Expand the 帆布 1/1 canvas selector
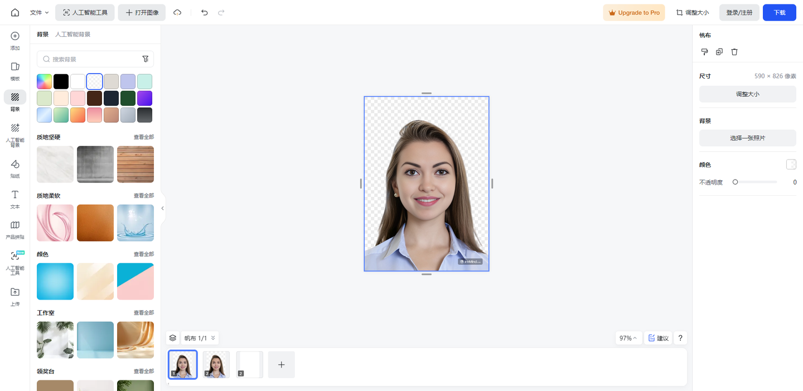This screenshot has width=803, height=391. 200,338
